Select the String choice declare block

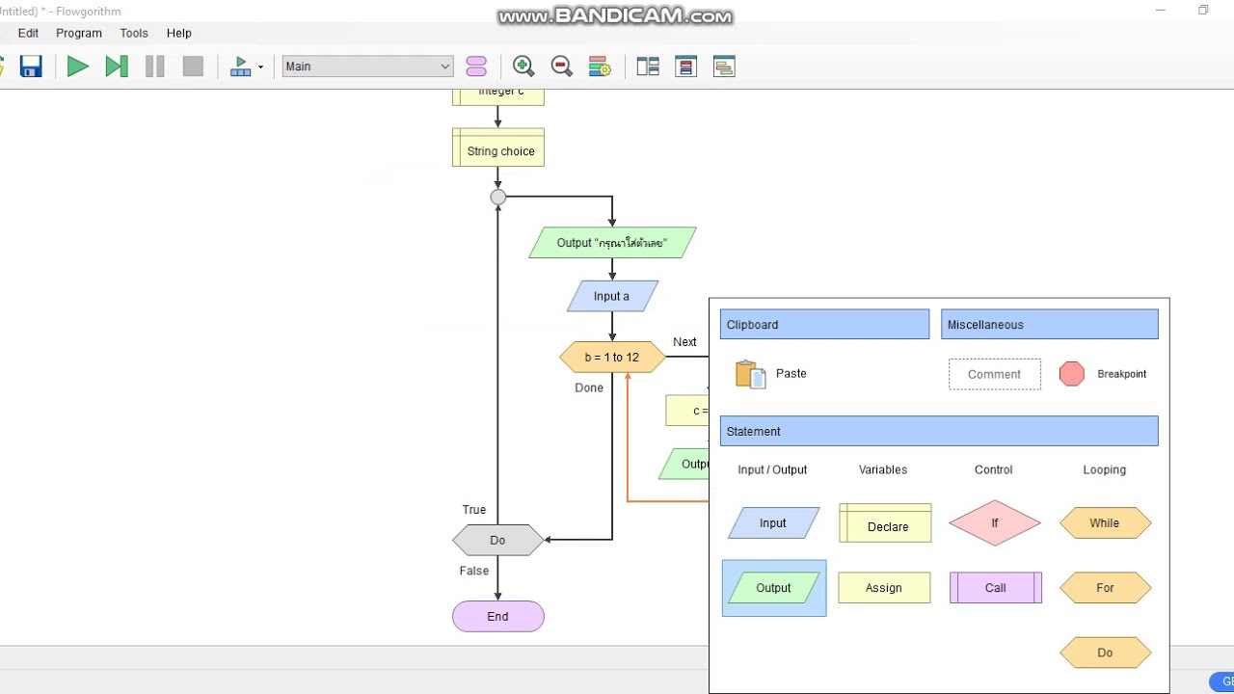pyautogui.click(x=498, y=147)
